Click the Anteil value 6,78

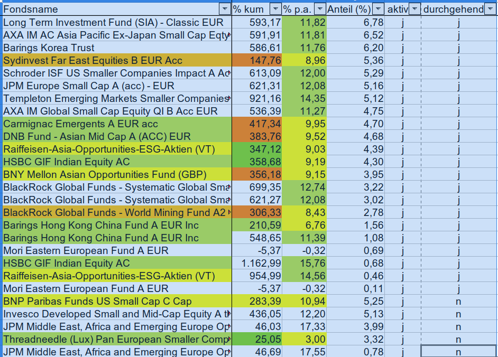pos(356,22)
